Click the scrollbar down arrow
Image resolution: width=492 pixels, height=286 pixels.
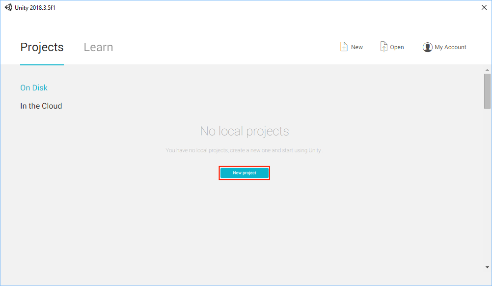[x=487, y=267]
